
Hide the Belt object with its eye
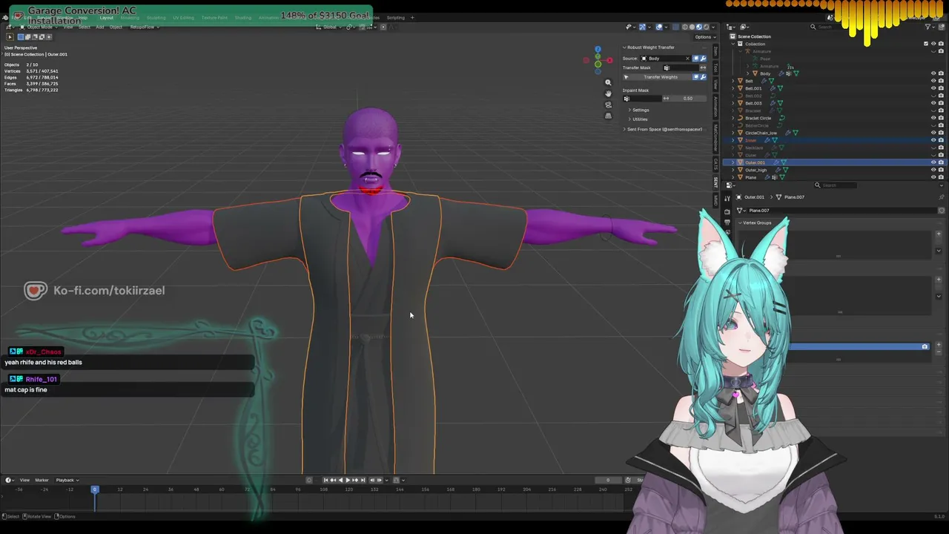point(933,81)
